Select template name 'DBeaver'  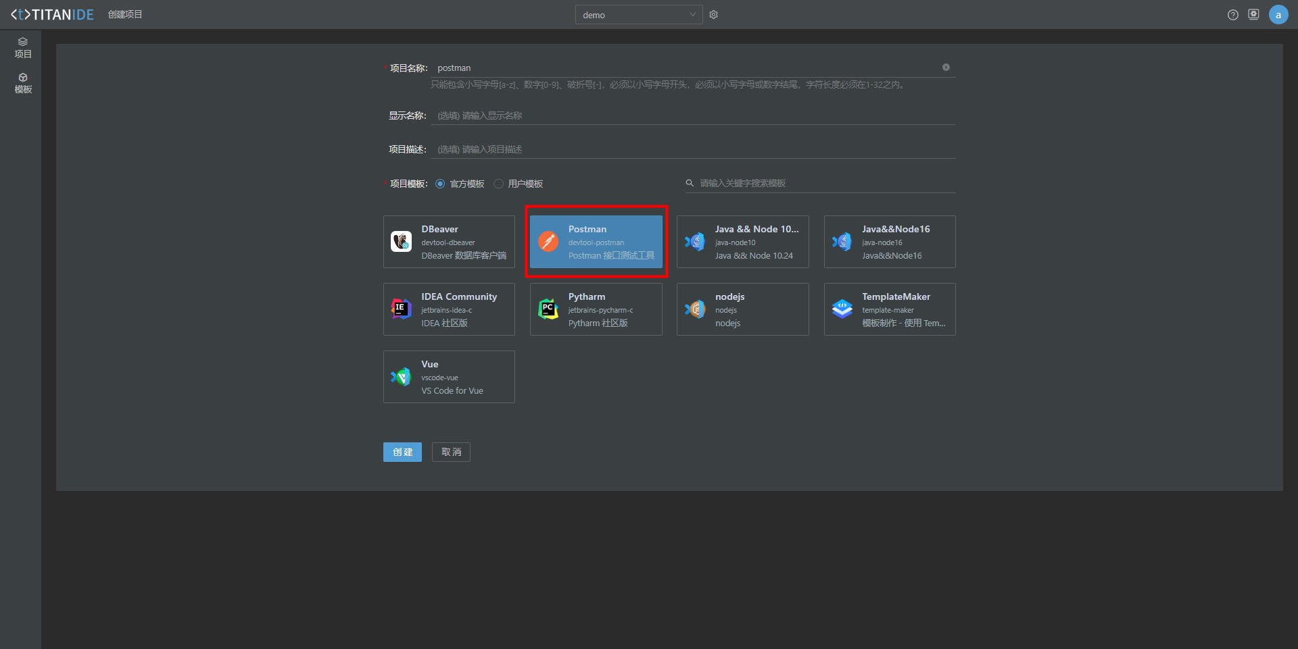click(x=439, y=229)
